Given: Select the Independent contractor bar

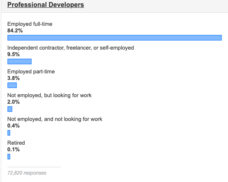Looking at the screenshot, I should point(19,61).
